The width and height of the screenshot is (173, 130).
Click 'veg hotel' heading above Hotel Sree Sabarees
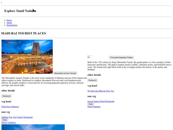pyautogui.click(x=6, y=101)
